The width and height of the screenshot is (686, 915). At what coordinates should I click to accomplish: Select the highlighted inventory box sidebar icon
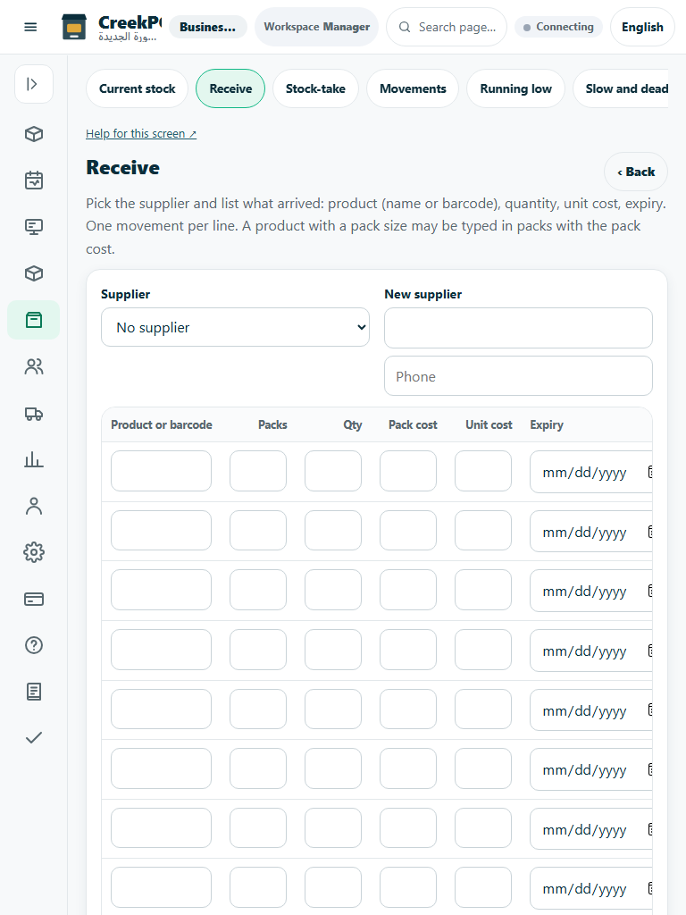pyautogui.click(x=34, y=320)
